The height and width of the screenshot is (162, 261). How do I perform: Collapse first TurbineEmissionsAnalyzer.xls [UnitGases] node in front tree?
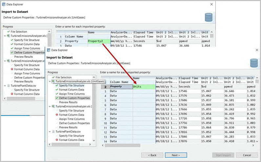coord(50,81)
